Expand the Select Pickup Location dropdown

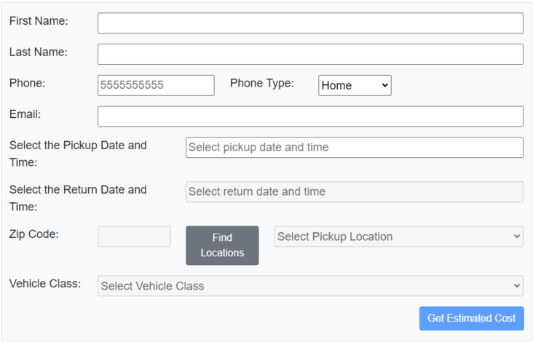pyautogui.click(x=399, y=236)
